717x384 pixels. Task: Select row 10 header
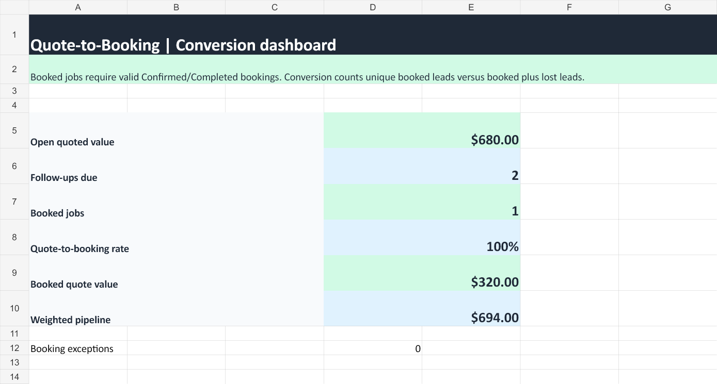coord(14,308)
